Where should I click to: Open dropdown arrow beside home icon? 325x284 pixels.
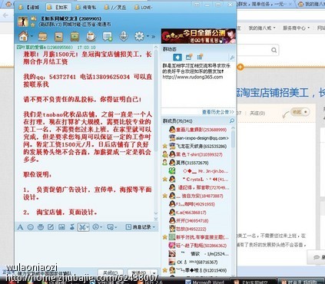tap(32, 36)
